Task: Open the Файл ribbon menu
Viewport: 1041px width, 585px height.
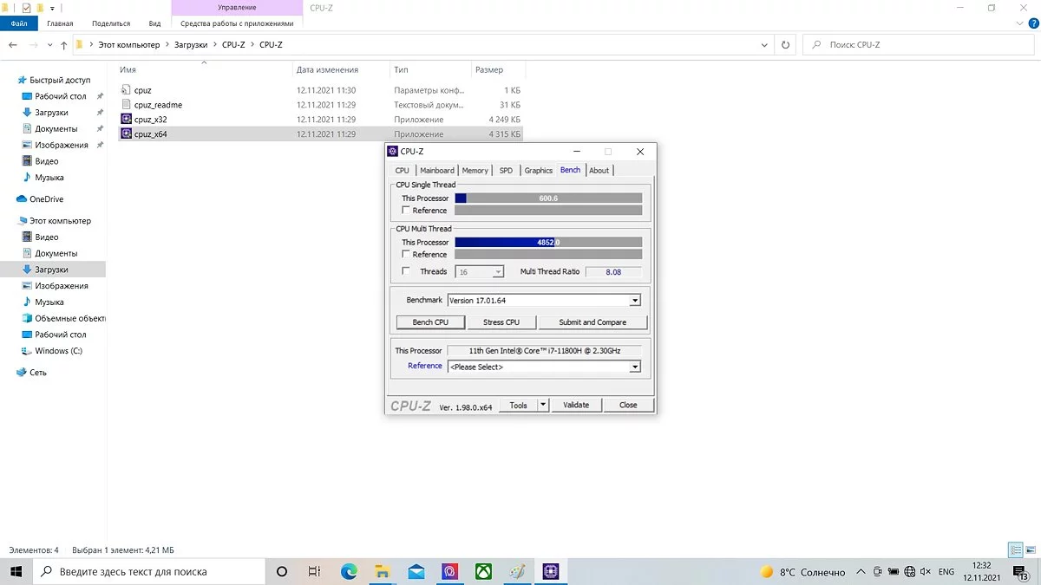Action: [x=19, y=23]
